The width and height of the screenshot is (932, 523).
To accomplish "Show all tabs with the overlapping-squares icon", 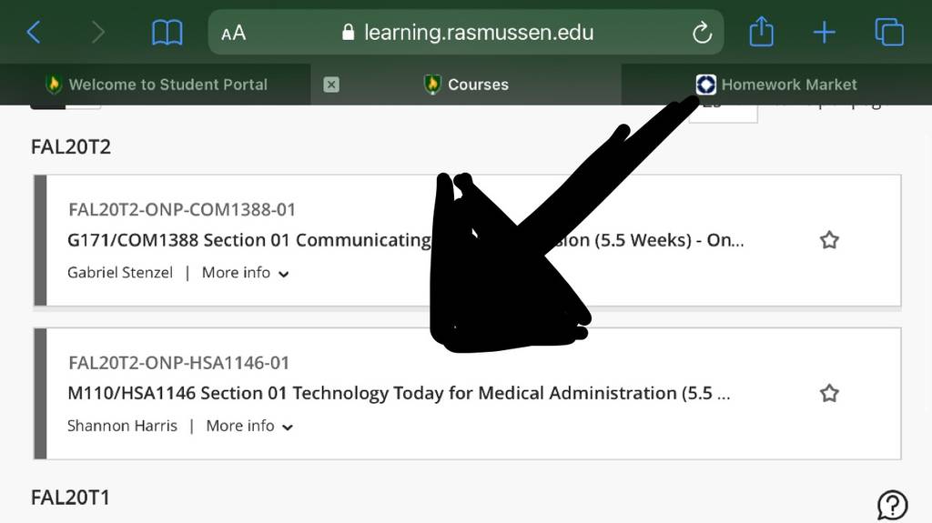I will tap(889, 32).
